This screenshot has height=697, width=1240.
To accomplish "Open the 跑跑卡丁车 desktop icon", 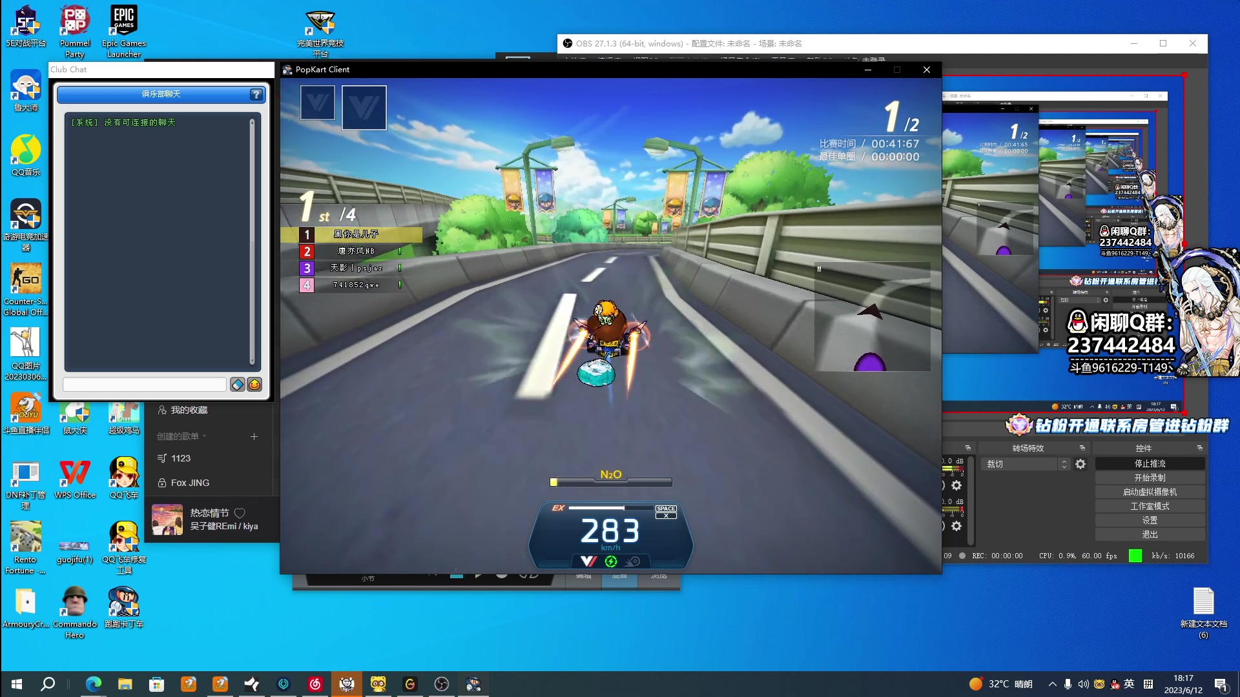I will [124, 607].
